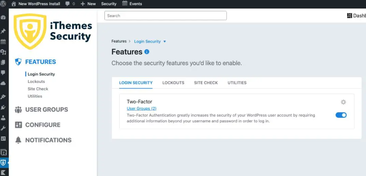Open the New menu in admin bar
Image resolution: width=366 pixels, height=176 pixels.
tap(91, 4)
